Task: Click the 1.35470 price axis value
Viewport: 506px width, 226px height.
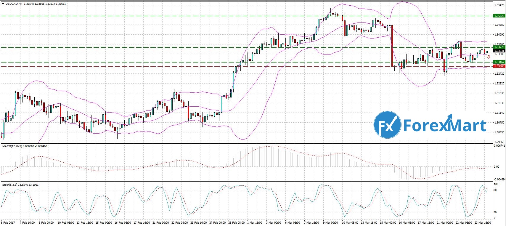Action: 499,5
